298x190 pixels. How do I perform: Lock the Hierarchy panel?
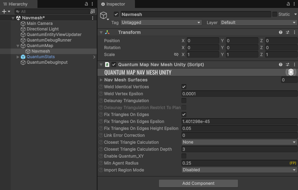[x=86, y=4]
